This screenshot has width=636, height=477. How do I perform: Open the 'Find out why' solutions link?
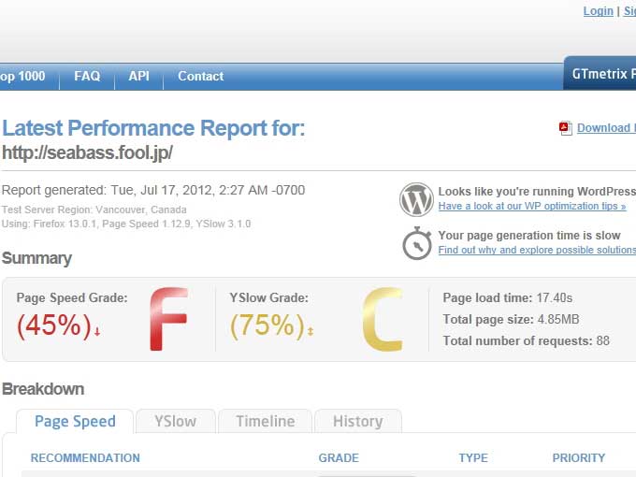(x=536, y=250)
